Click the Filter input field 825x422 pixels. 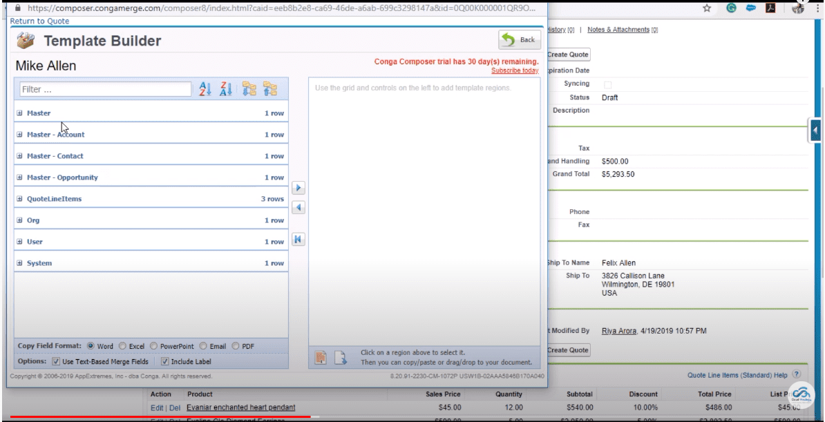coord(106,90)
